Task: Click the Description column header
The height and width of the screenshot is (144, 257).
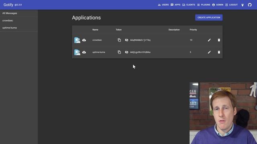Action: pyautogui.click(x=174, y=30)
